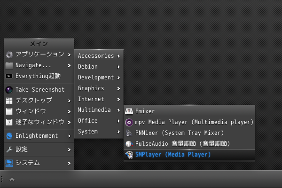
Task: Click the SMPlayer film reel icon
Action: click(x=129, y=155)
